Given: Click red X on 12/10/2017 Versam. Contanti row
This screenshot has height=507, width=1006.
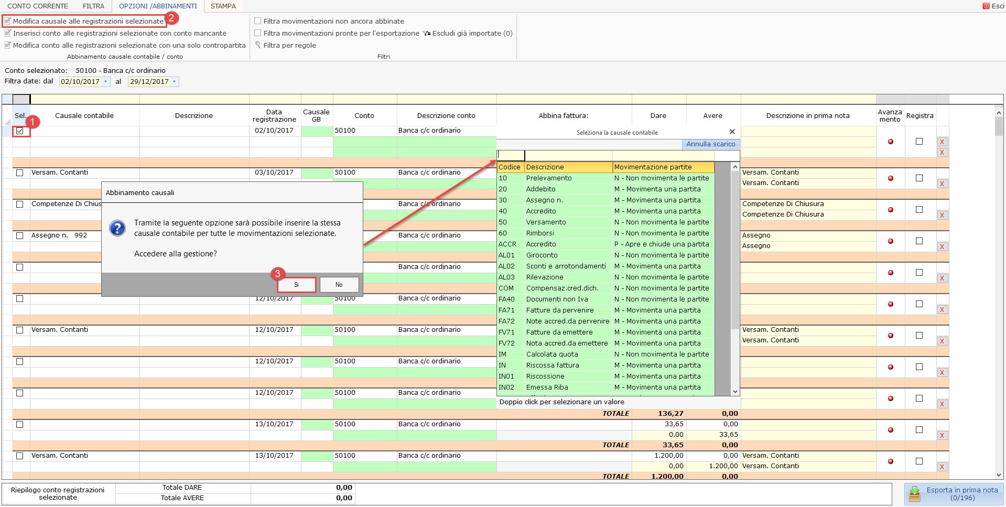Looking at the screenshot, I should 942,341.
